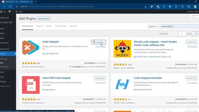Open Installed Plugins submenu item
The height and width of the screenshot is (112, 199).
point(4,59)
